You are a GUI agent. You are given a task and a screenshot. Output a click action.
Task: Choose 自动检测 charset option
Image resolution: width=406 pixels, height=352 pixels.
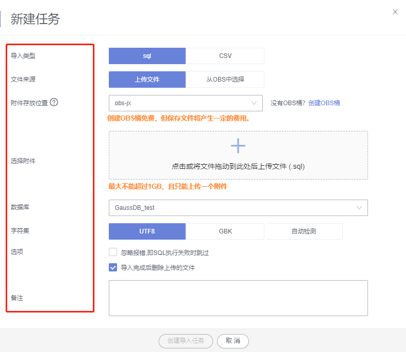tap(303, 231)
